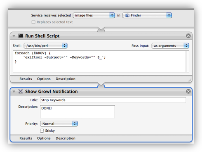Click the Run Shell Script title text

click(42, 36)
